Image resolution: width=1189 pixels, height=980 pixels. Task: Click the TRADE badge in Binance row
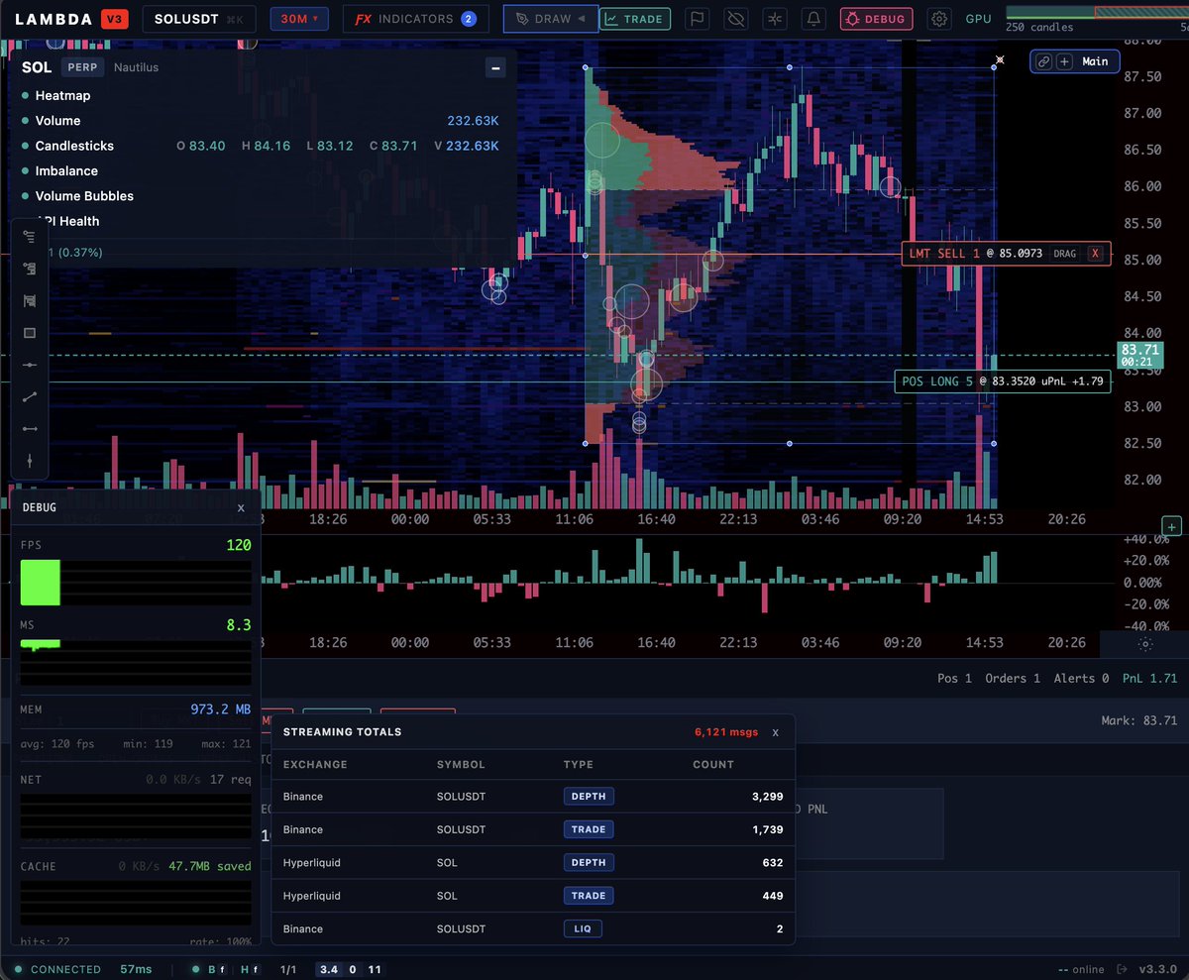(x=589, y=829)
